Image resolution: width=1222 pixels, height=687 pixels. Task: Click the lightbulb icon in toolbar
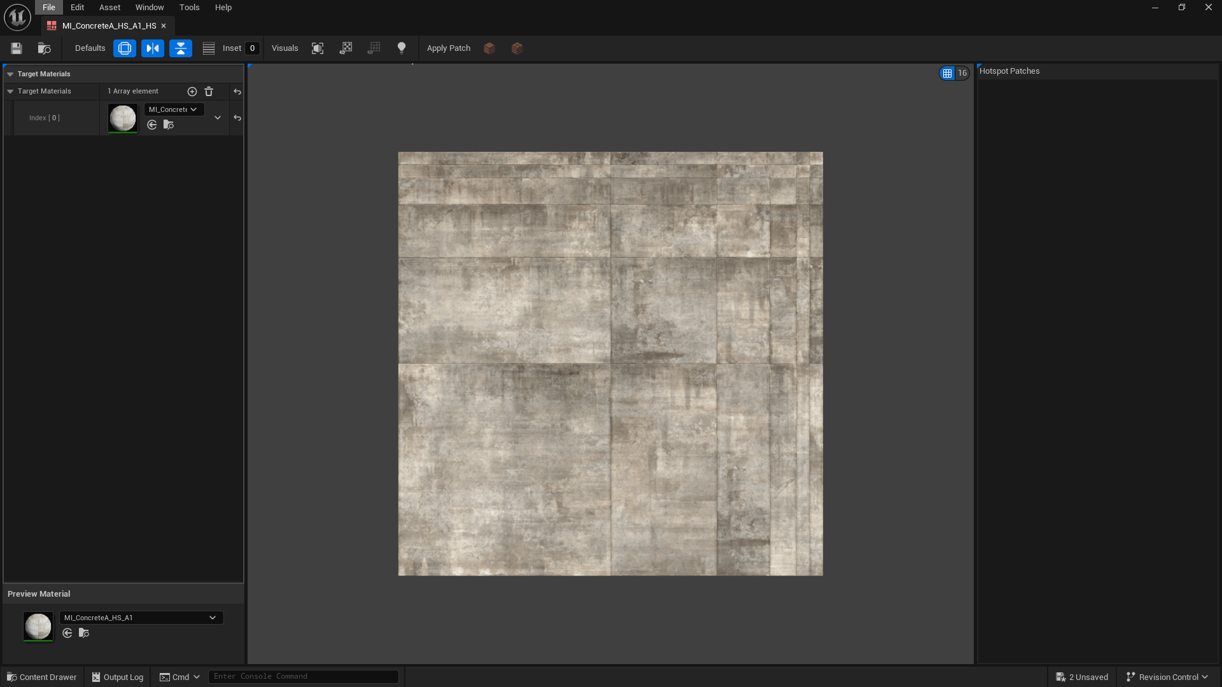402,48
